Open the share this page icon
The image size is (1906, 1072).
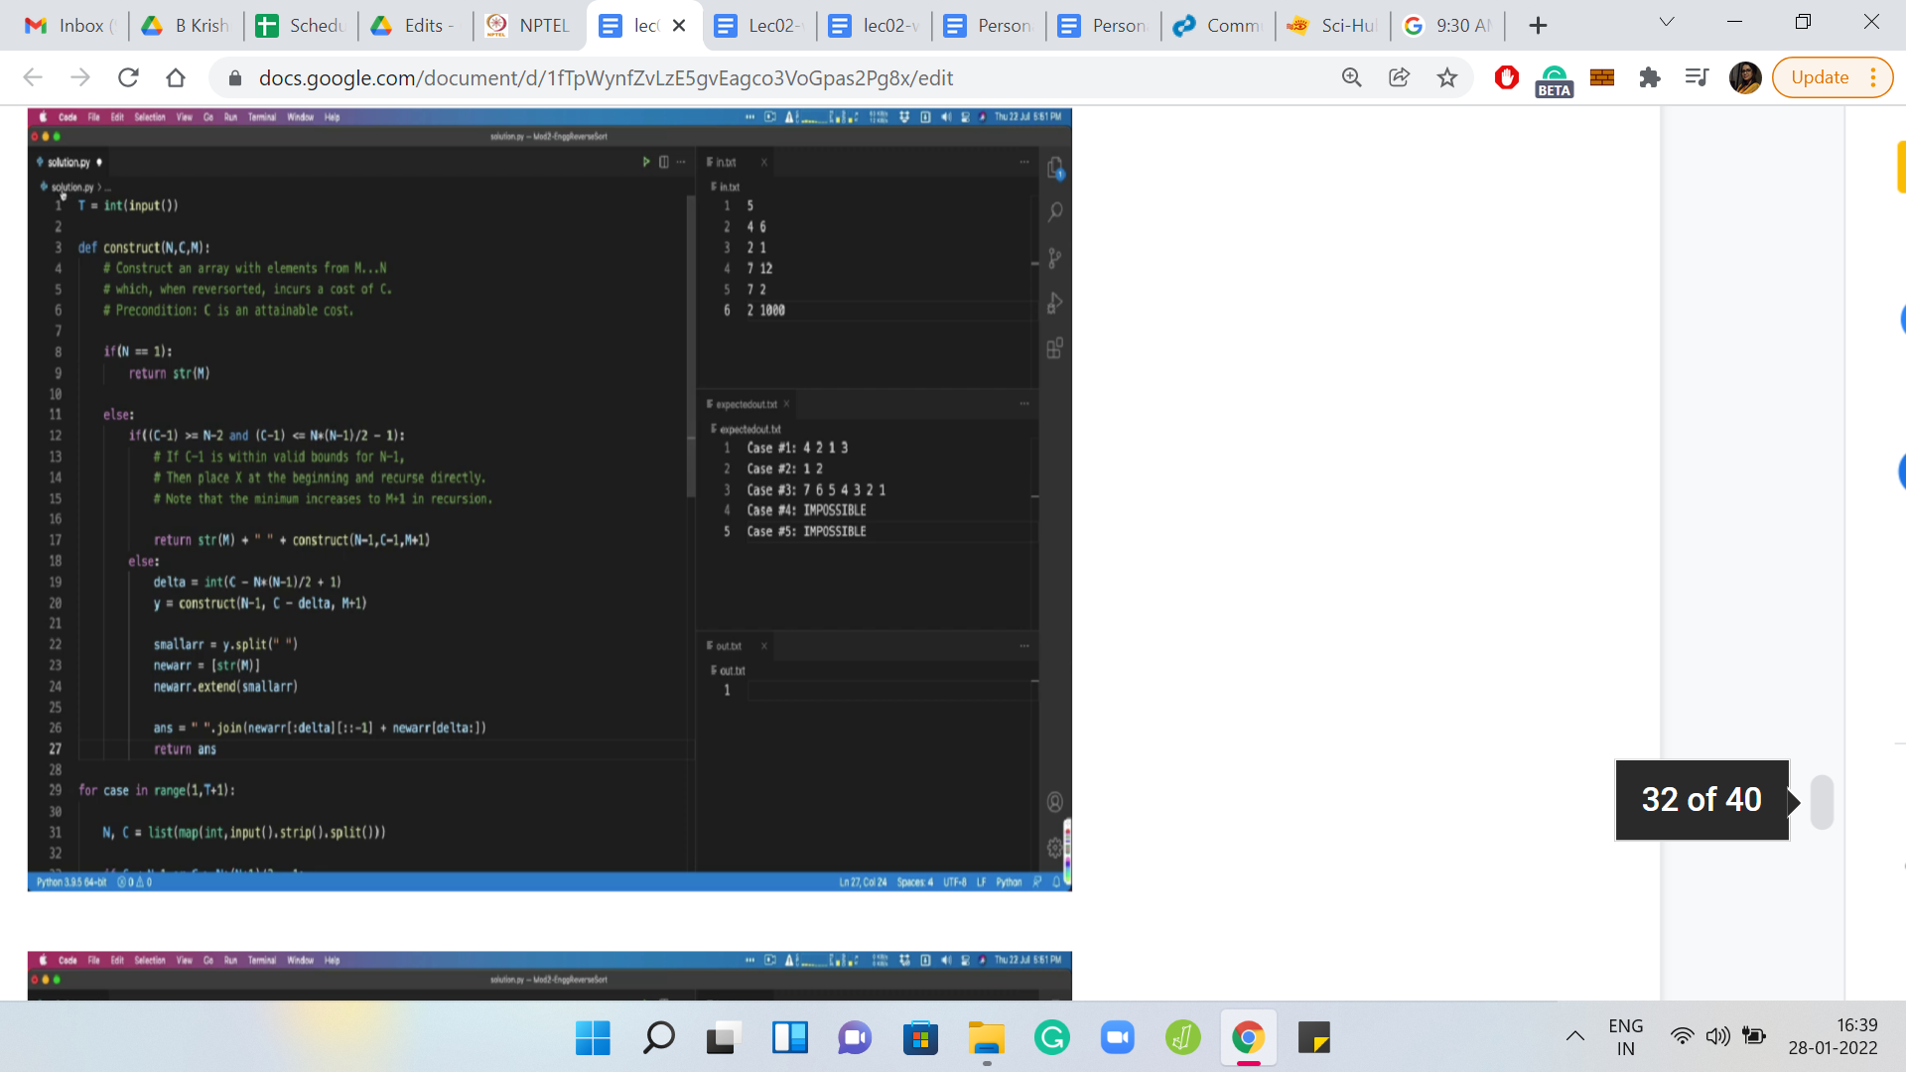1399,77
